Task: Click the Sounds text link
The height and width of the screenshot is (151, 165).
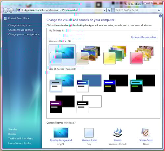Action: (117, 140)
